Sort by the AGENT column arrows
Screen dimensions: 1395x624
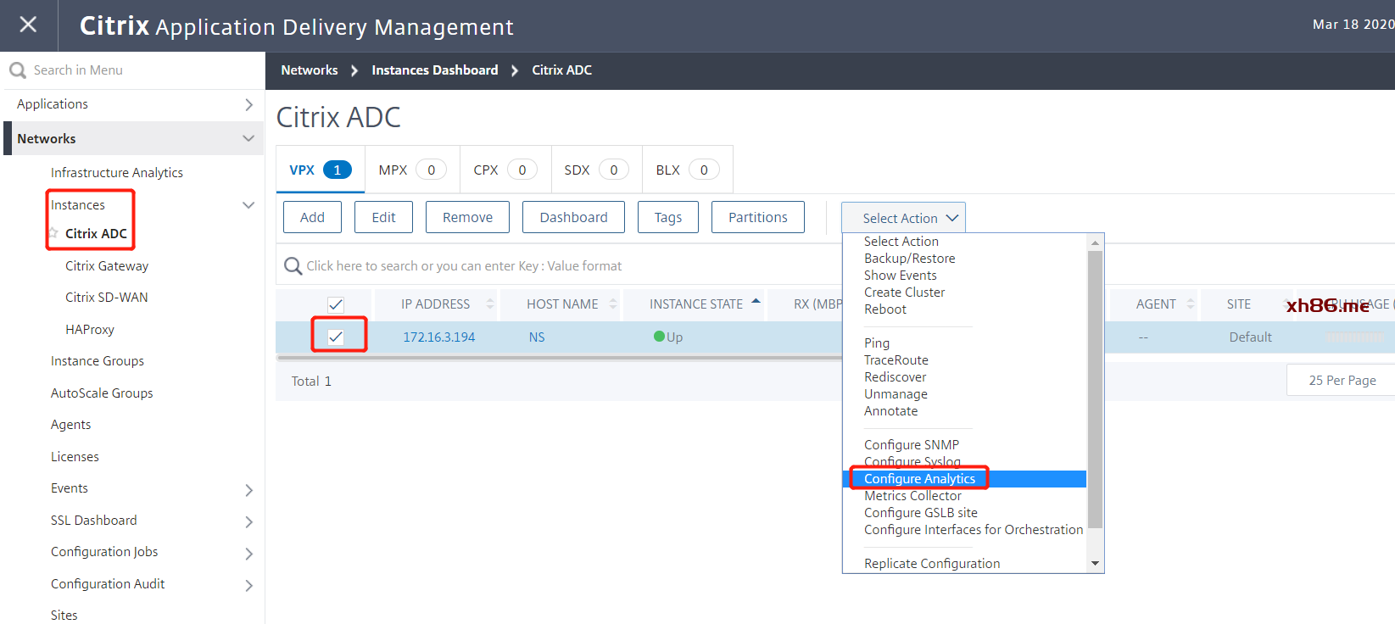(1191, 304)
